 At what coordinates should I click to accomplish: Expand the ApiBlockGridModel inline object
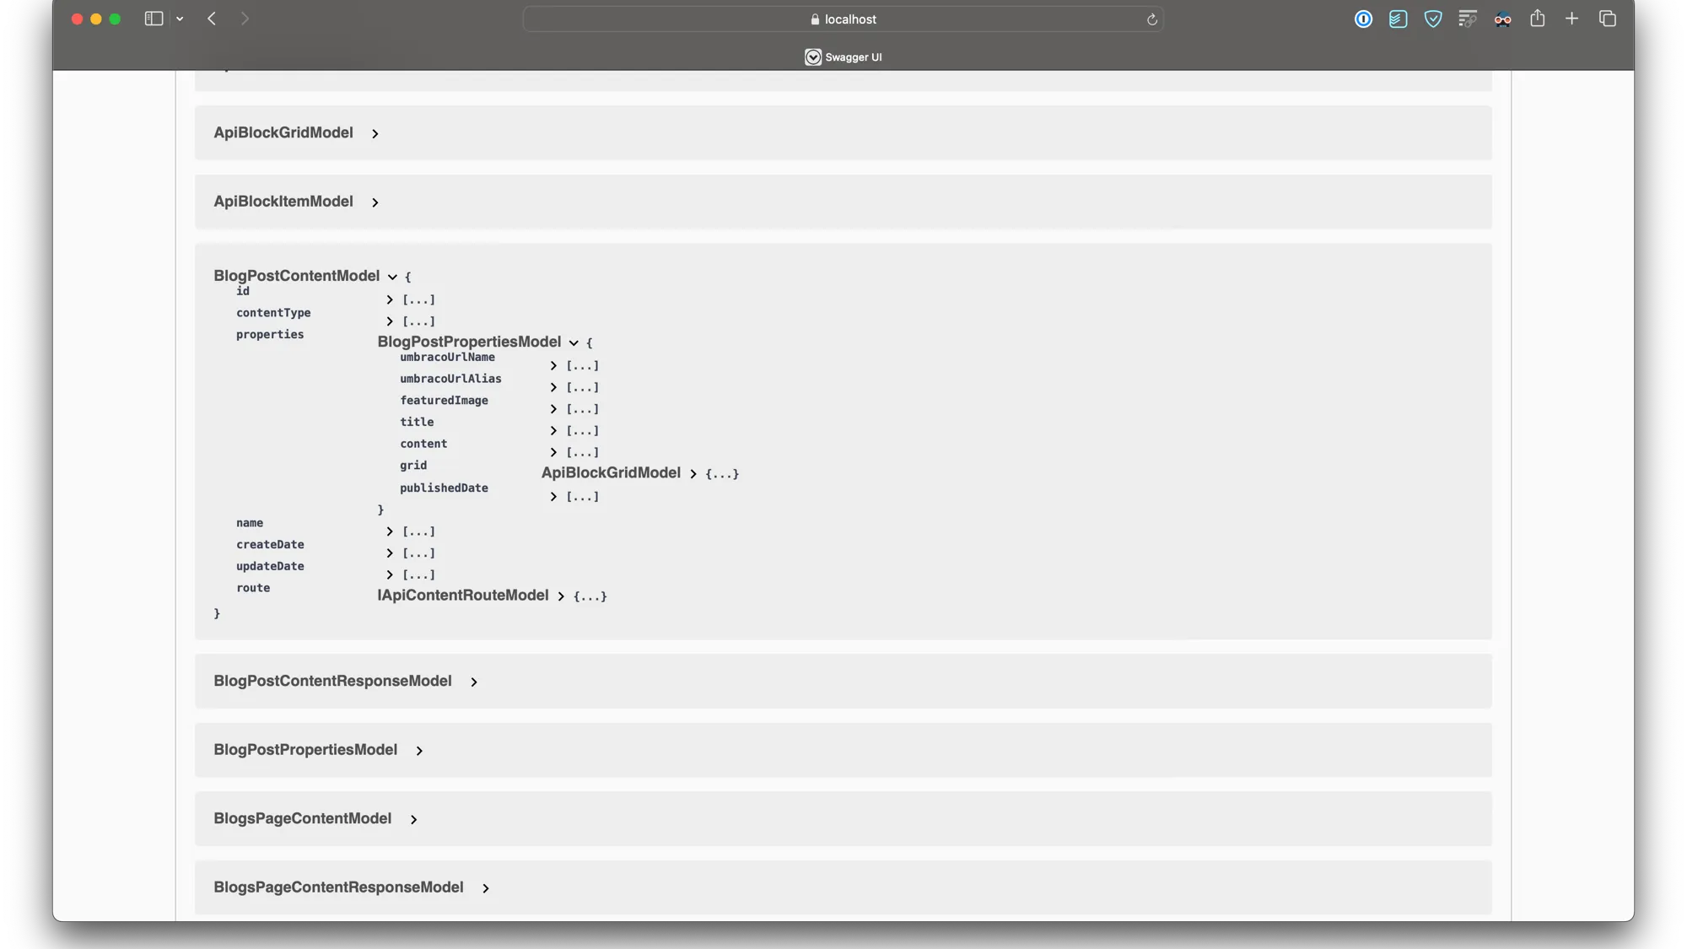point(693,472)
